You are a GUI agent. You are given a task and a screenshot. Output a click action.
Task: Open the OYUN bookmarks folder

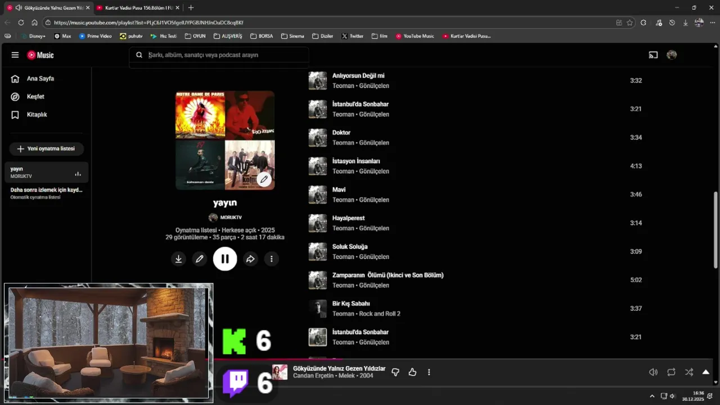coord(195,36)
